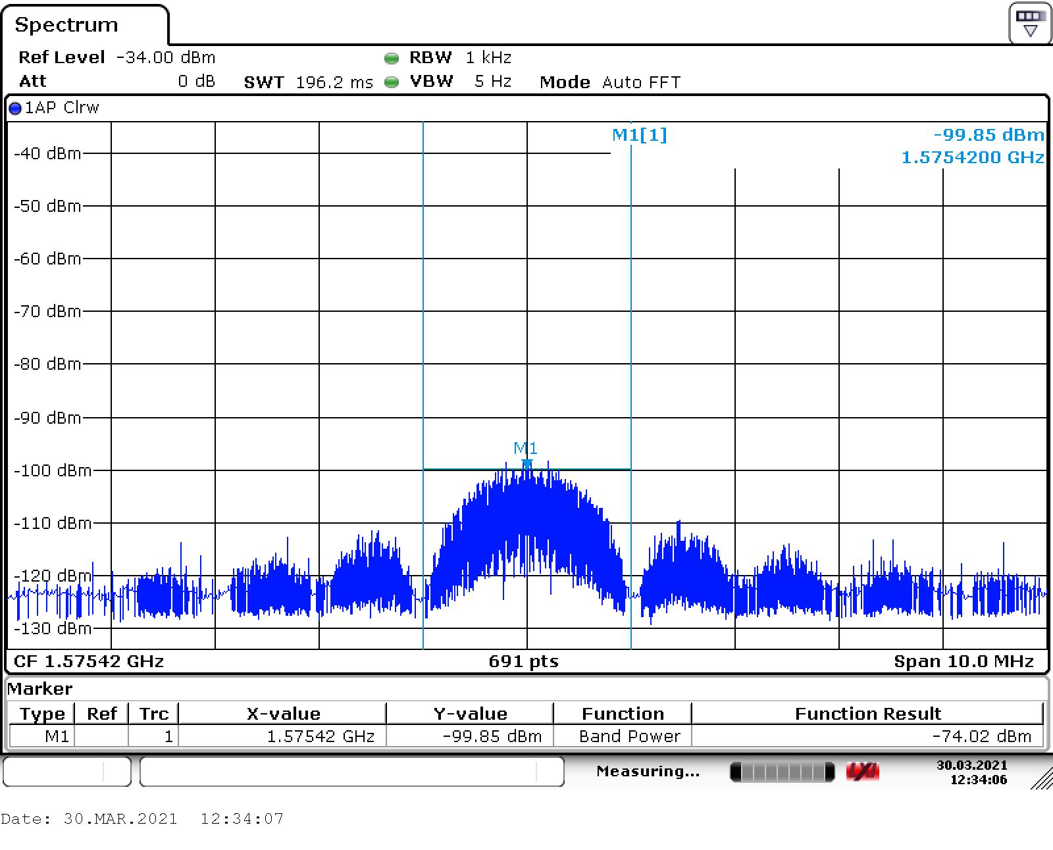Screen dimensions: 1053x850
Task: Click the Ref column header
Action: [102, 714]
